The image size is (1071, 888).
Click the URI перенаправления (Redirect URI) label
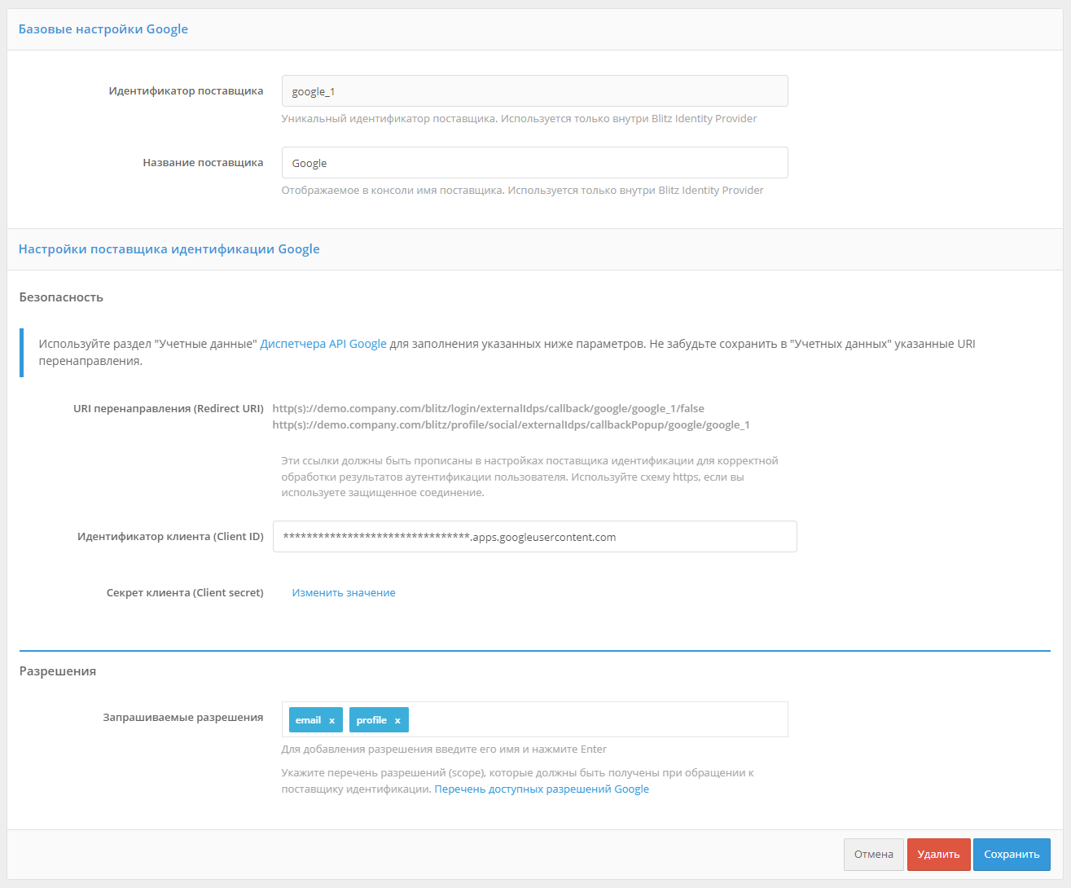point(169,409)
